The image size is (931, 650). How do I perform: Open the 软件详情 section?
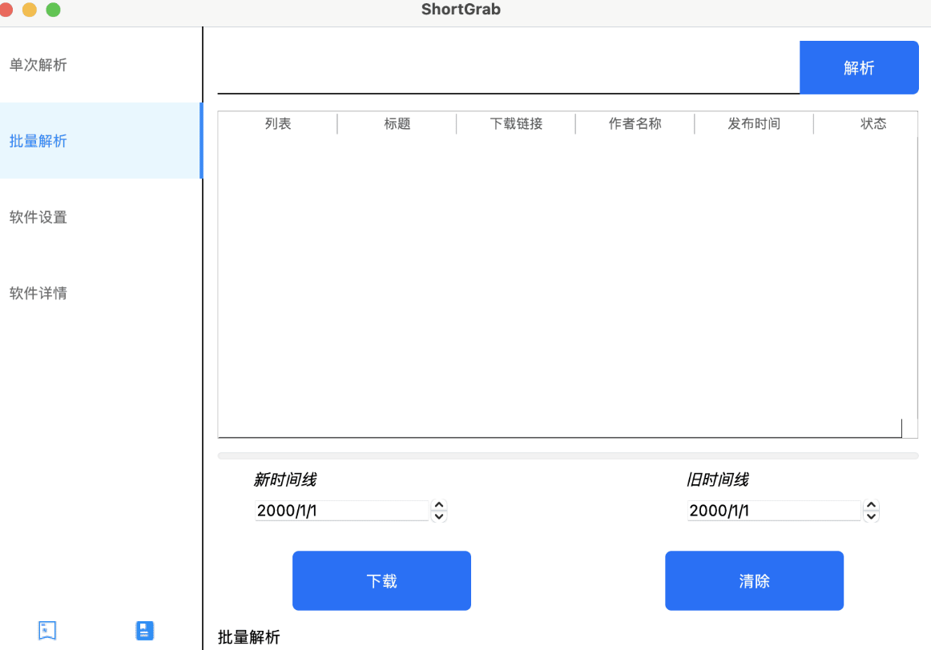[x=37, y=293]
